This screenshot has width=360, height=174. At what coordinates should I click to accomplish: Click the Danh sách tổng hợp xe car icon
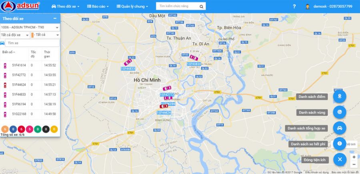(340, 128)
